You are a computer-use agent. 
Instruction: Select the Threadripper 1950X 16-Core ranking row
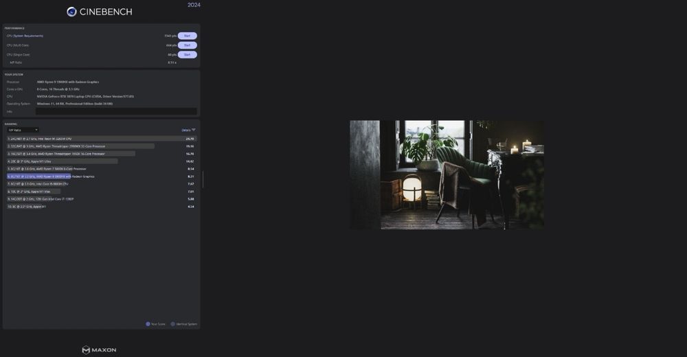pos(101,154)
